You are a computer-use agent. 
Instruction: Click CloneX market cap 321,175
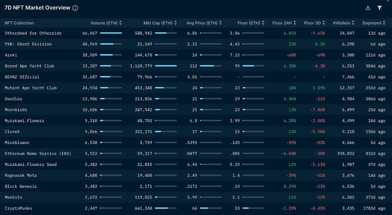[x=144, y=131]
